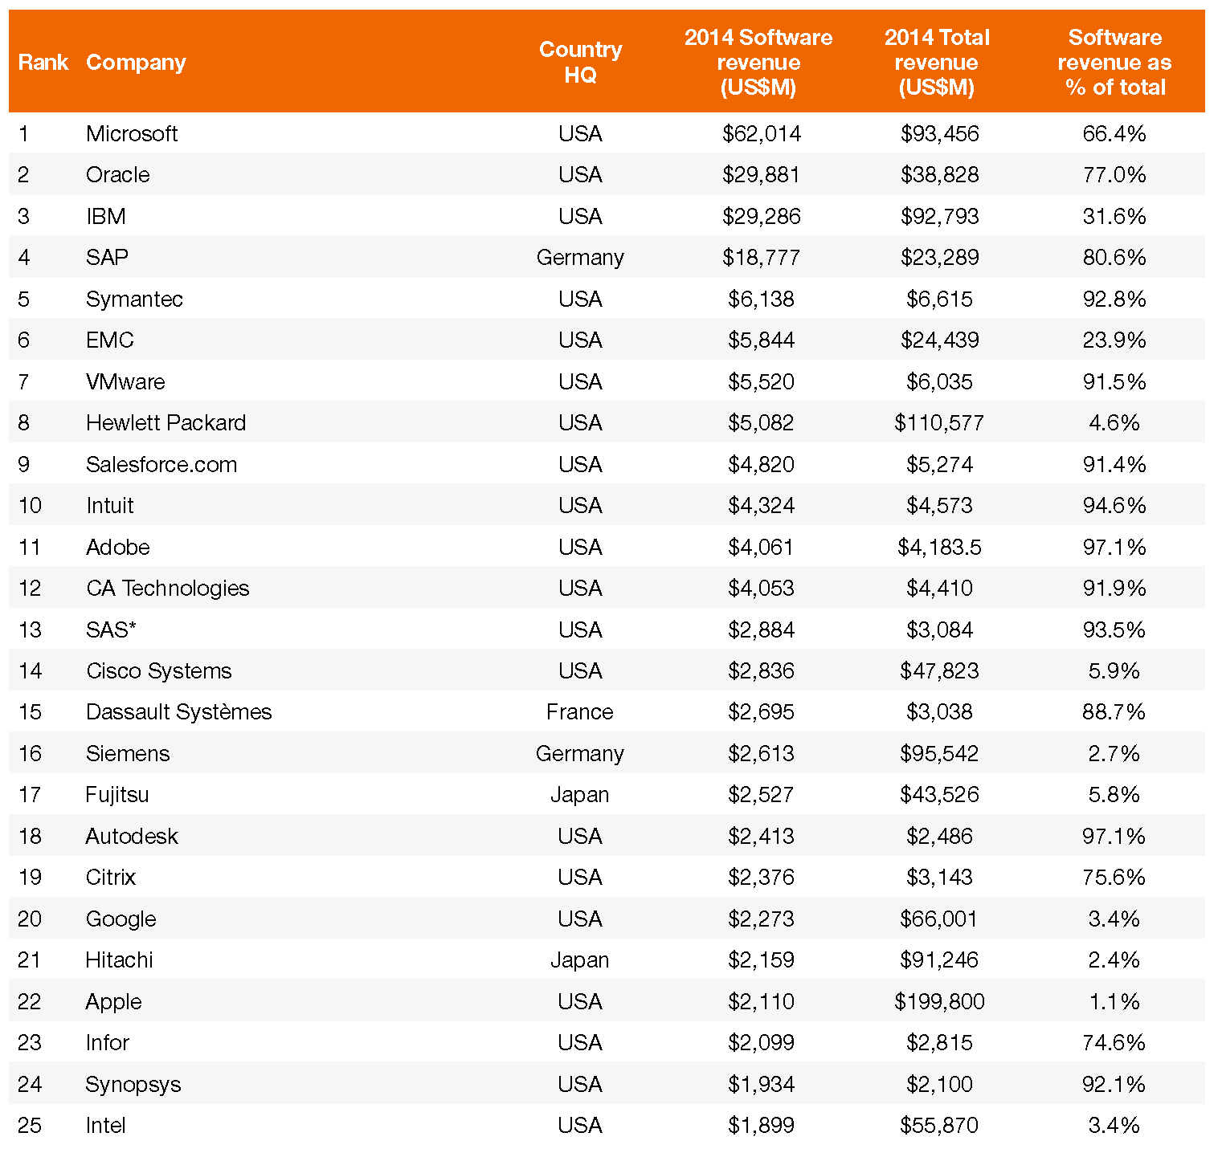The height and width of the screenshot is (1153, 1218).
Task: Select Hewlett Packard total revenue $110,577
Action: 939,422
